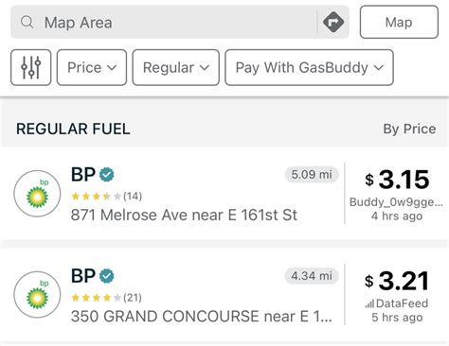Open 871 Melrose Ave station address
Viewport: 449px width, 346px height.
click(184, 216)
